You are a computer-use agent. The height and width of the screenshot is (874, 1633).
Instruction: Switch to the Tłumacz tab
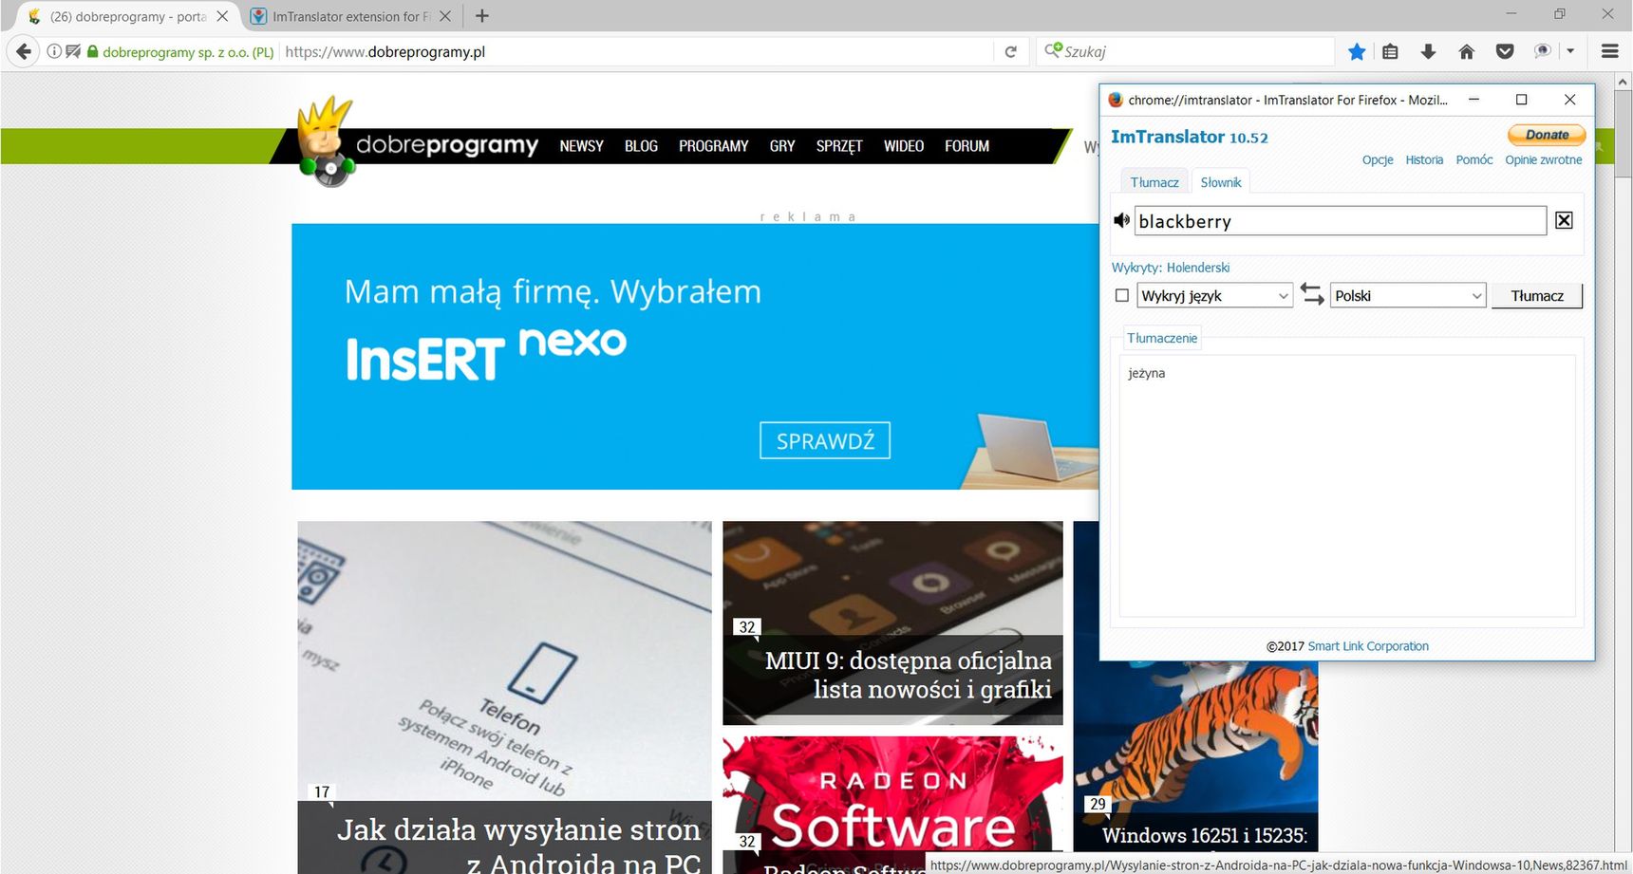tap(1154, 182)
